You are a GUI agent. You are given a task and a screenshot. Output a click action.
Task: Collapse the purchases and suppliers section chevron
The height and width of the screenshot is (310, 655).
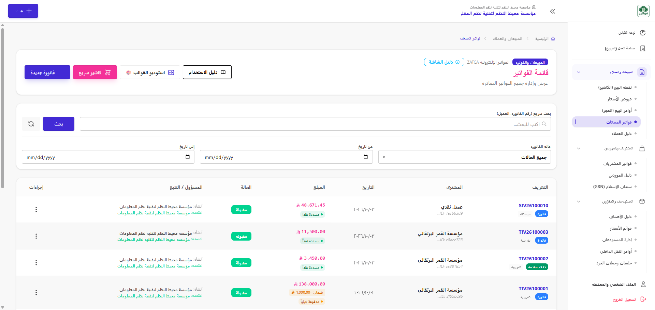click(x=579, y=148)
